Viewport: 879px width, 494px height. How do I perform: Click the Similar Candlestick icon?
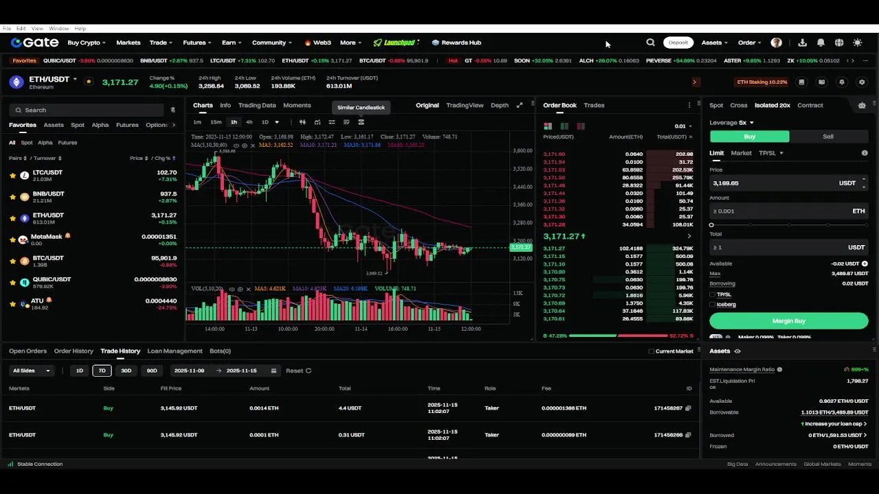click(361, 122)
